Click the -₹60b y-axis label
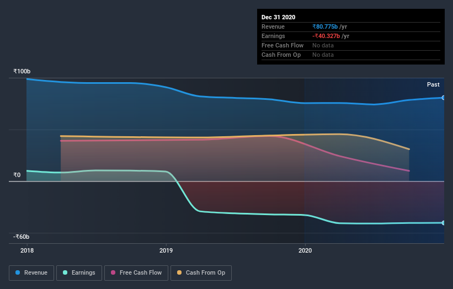 [21, 237]
